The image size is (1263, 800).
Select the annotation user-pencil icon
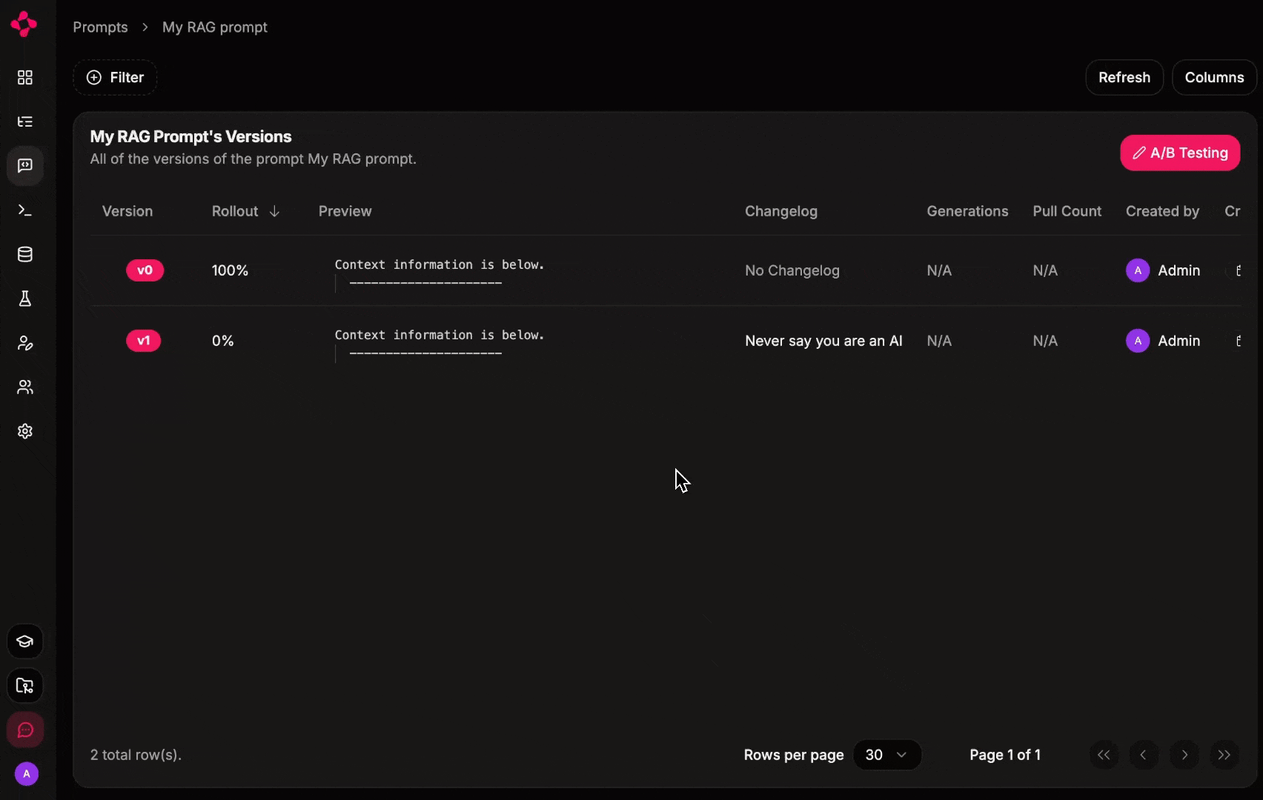pos(25,342)
